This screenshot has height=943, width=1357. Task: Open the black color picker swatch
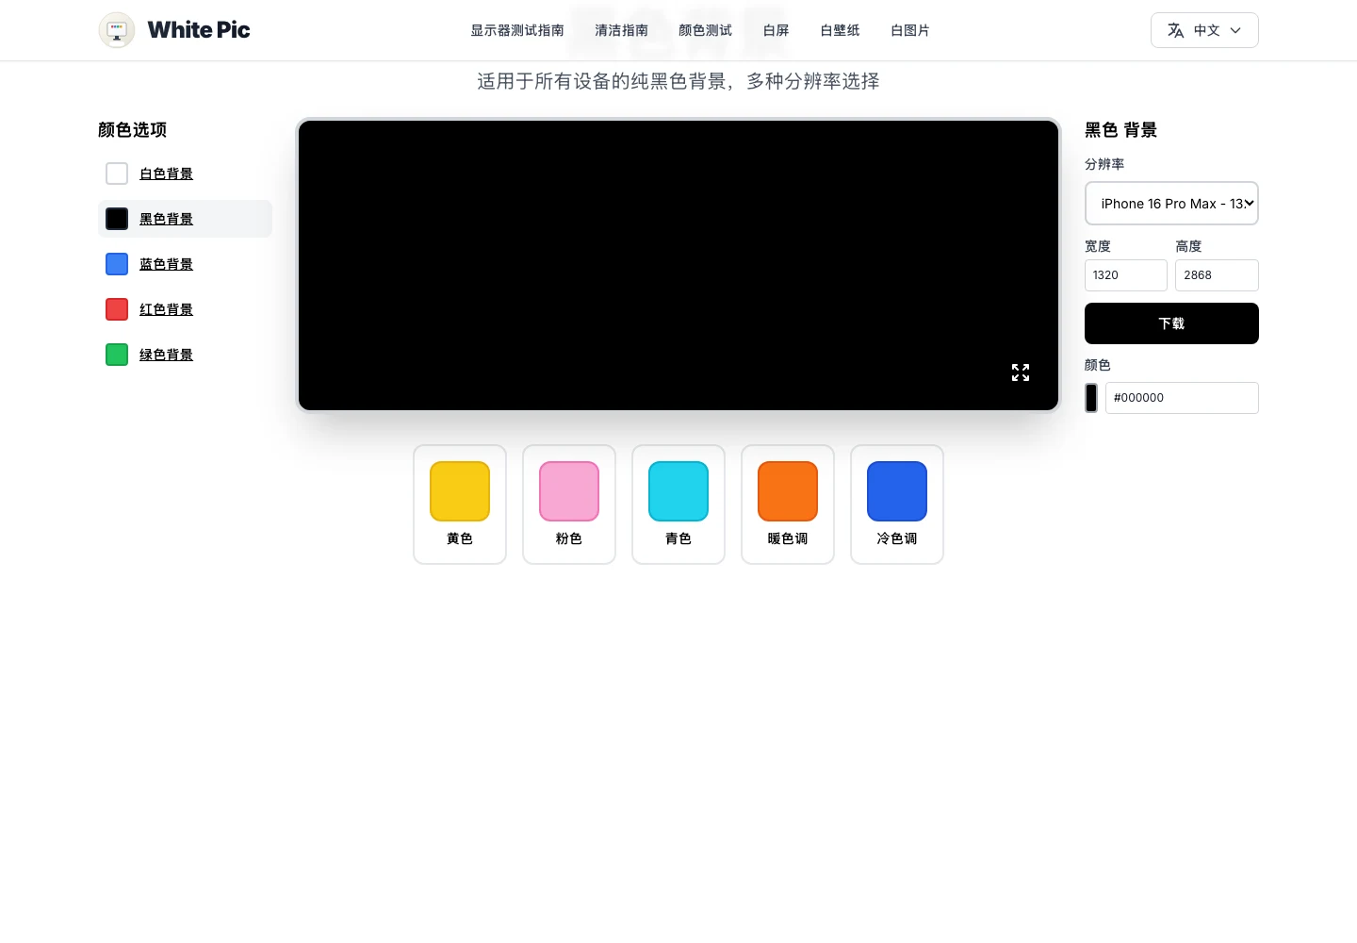pos(1091,398)
